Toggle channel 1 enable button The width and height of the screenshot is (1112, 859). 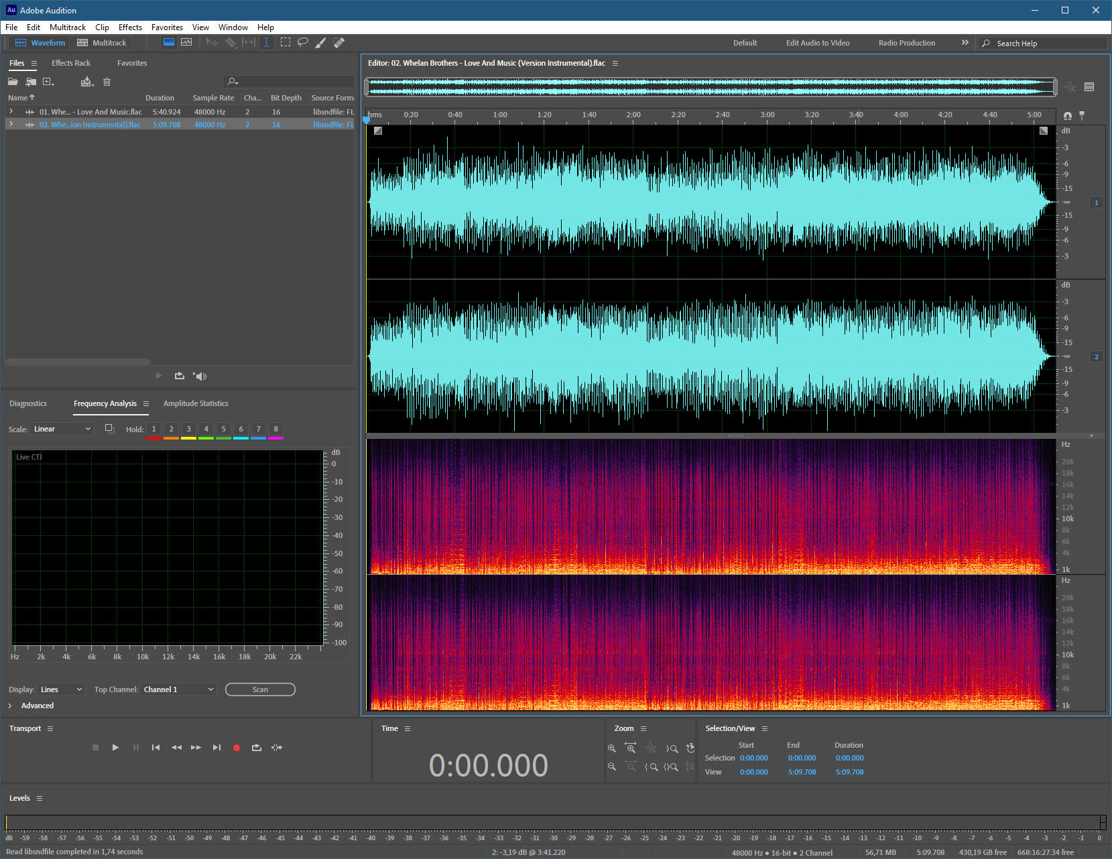point(1097,202)
